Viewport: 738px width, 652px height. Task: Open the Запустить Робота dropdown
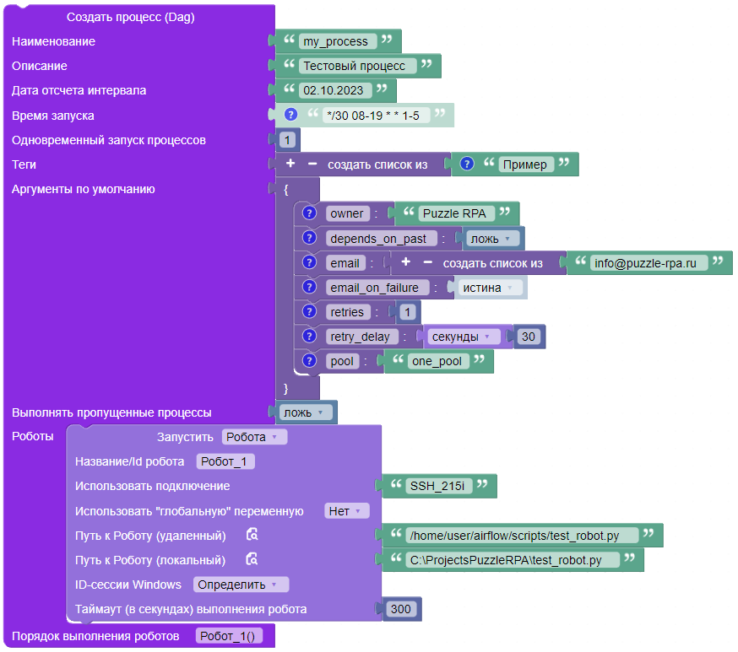click(x=254, y=437)
